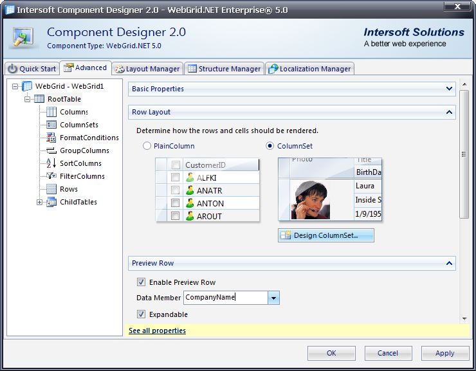Click the Apply button
The image size is (476, 371).
tap(445, 353)
